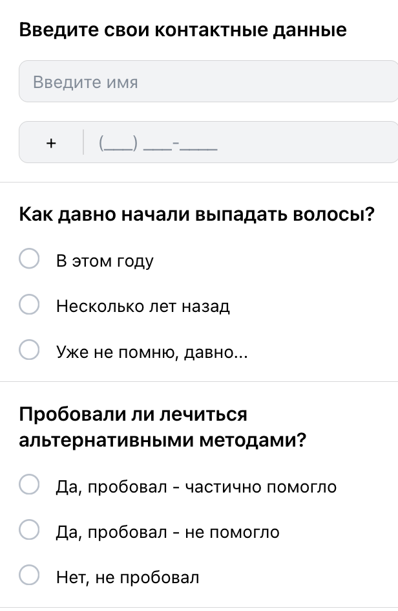Click the 'Уже не помню, давно...' label text
The width and height of the screenshot is (398, 611).
(152, 351)
